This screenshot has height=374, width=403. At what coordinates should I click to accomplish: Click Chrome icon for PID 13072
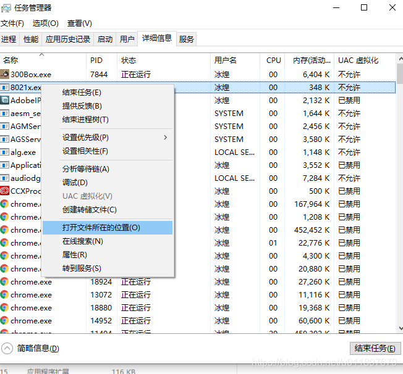(4, 294)
